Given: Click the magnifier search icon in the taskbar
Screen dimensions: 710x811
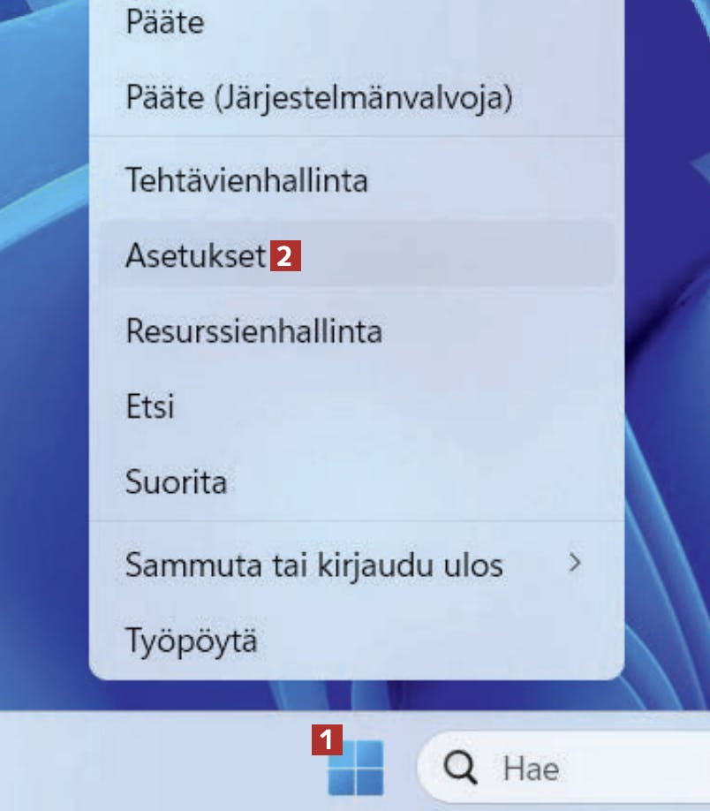Looking at the screenshot, I should pyautogui.click(x=460, y=768).
